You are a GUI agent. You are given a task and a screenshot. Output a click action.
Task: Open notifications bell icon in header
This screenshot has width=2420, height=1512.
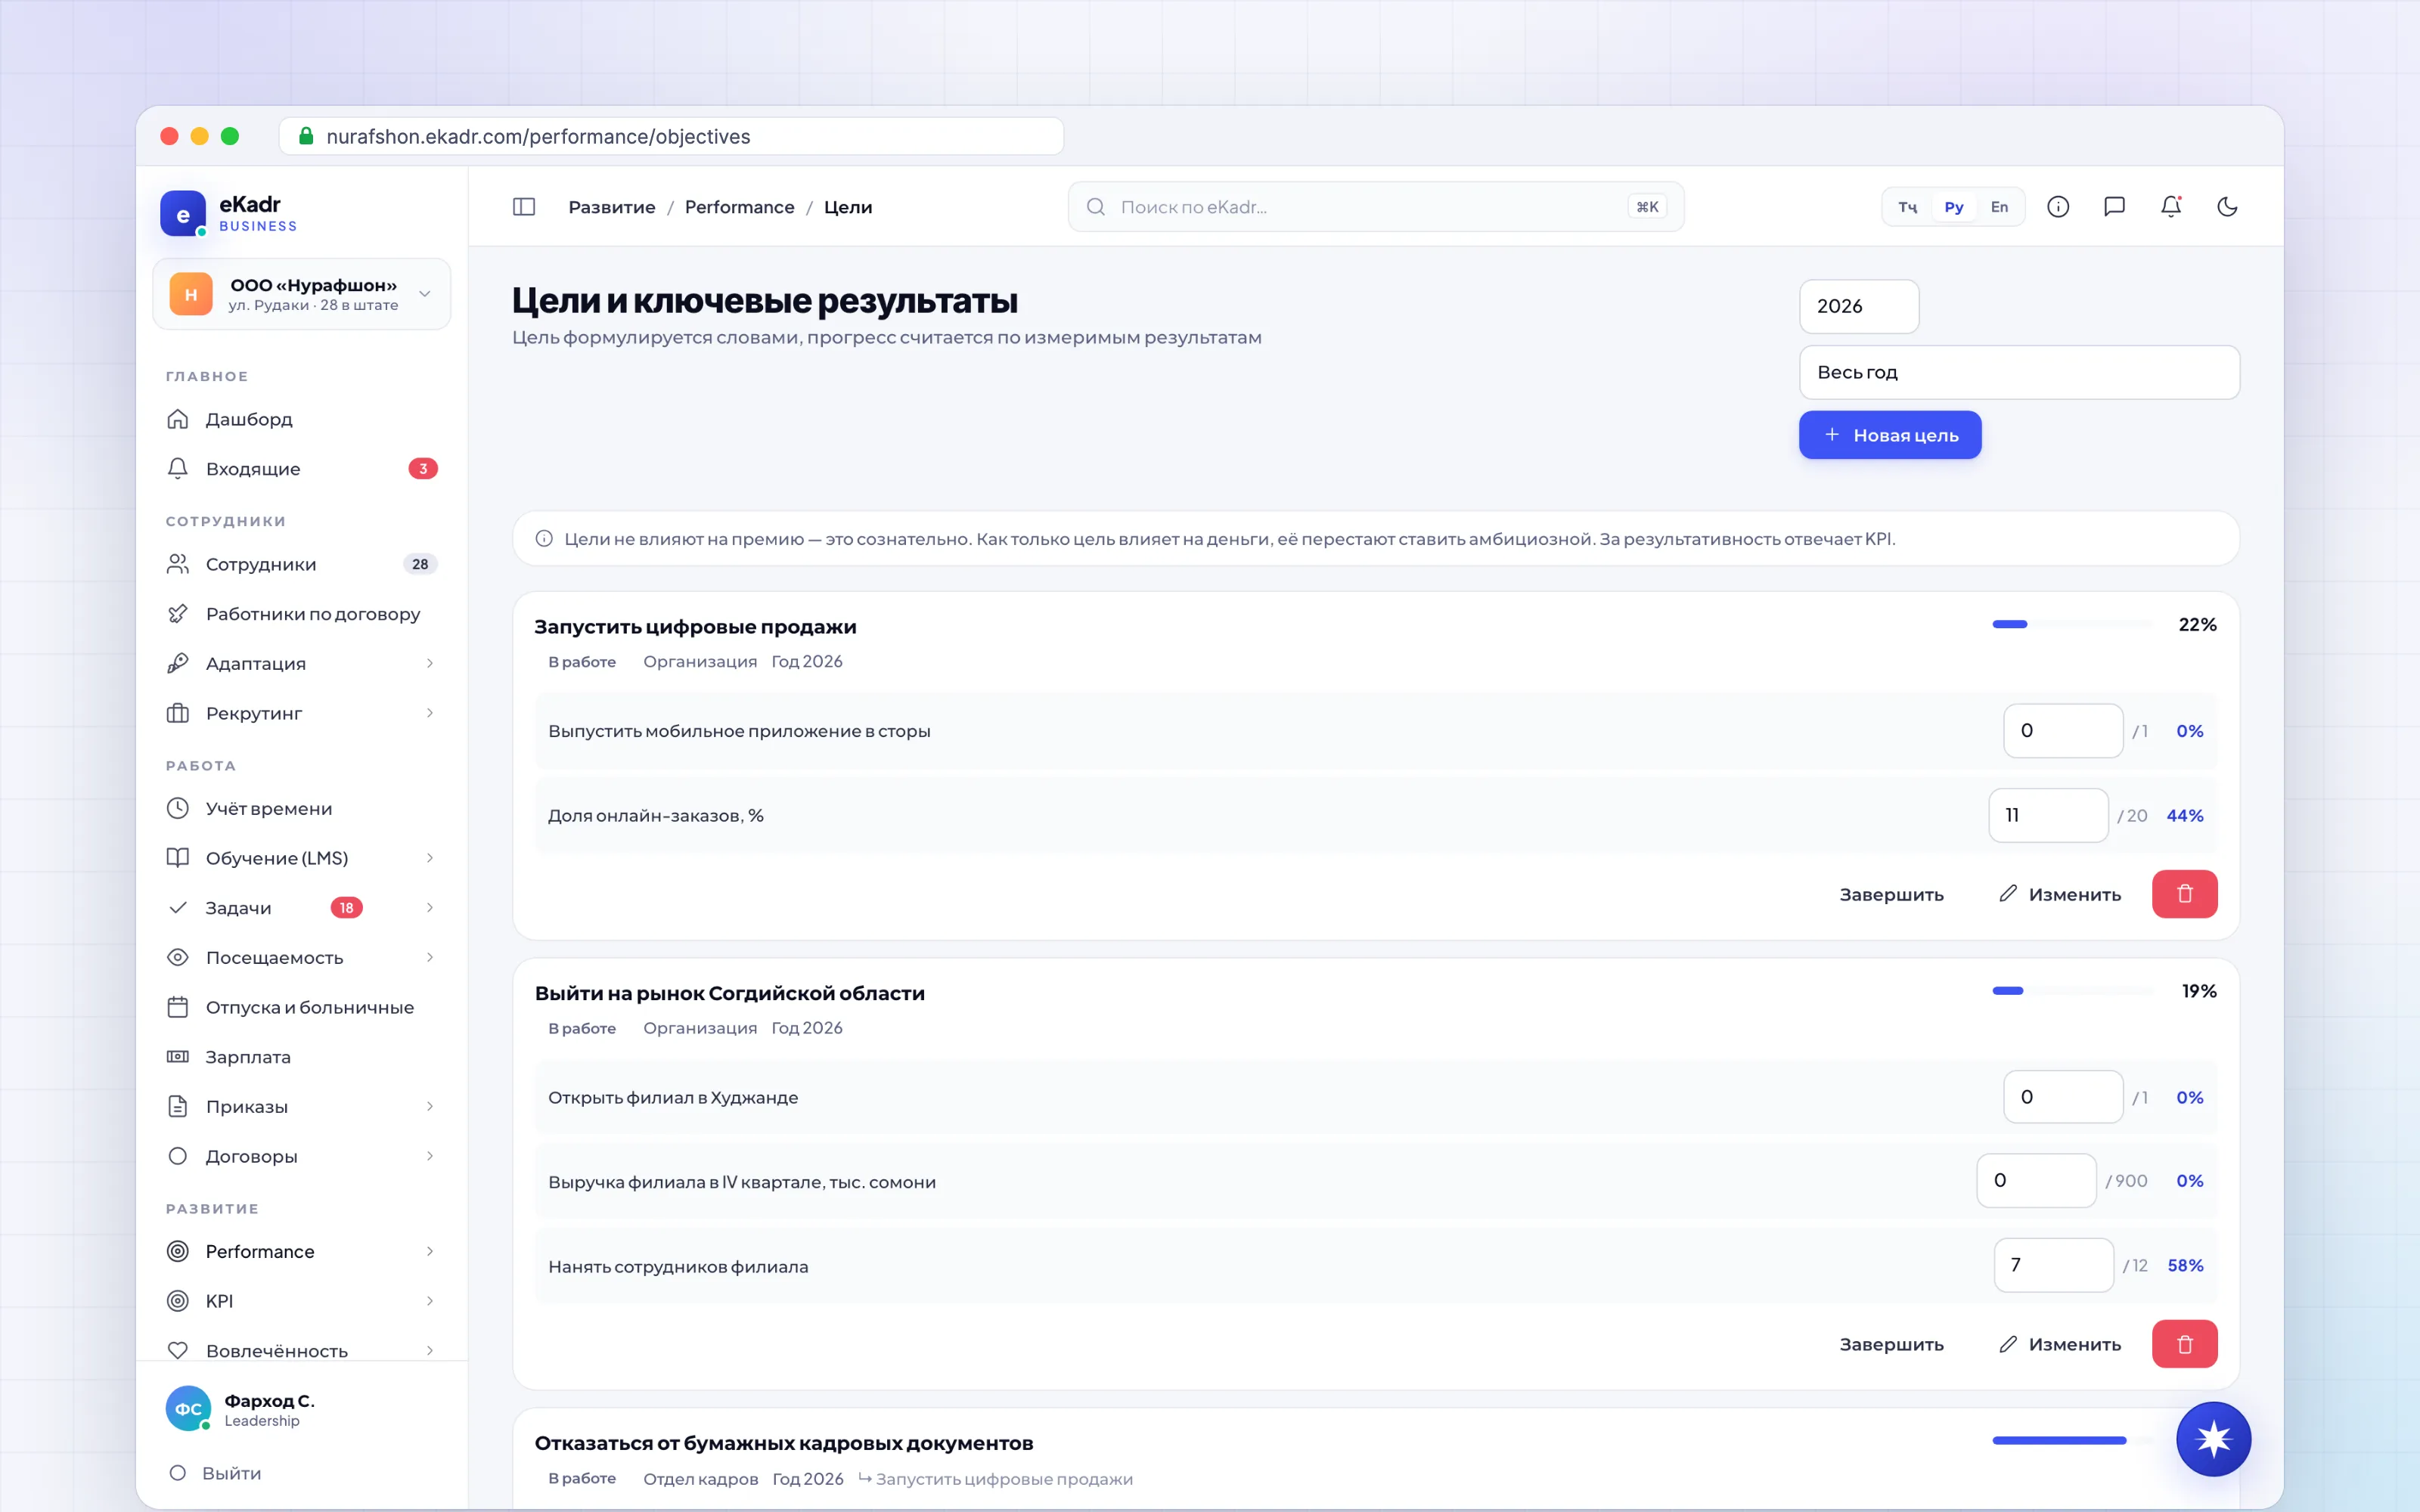[x=2171, y=207]
